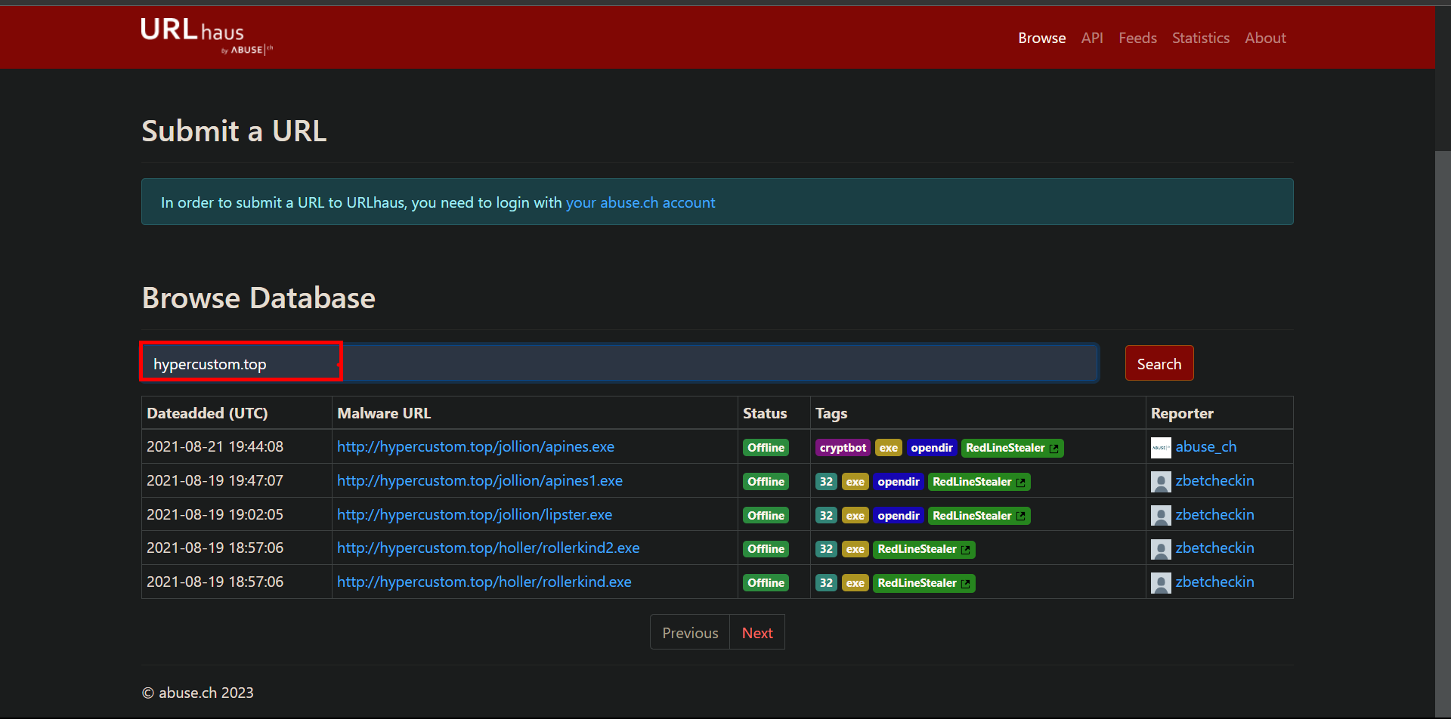Follow the 'your abuse.ch account' login link

tap(640, 202)
